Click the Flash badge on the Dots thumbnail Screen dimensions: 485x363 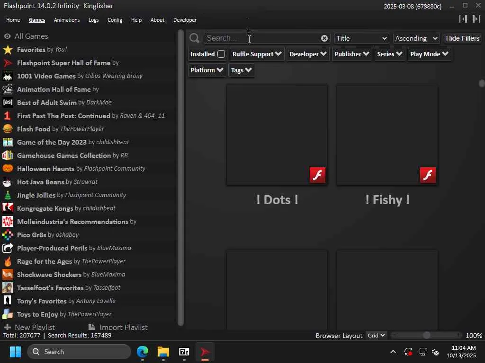(x=317, y=175)
